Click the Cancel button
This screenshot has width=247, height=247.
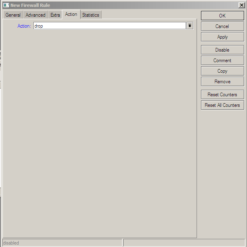tap(223, 26)
